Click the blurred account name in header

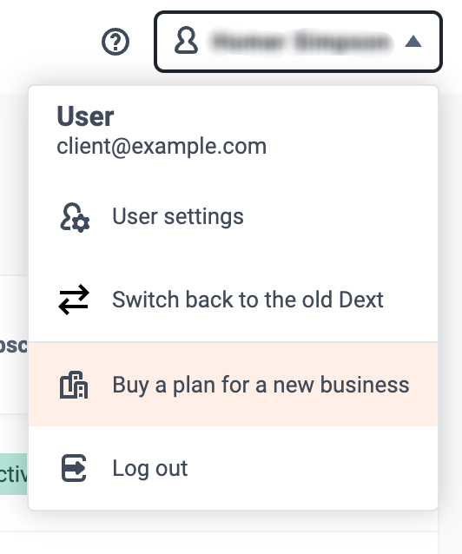tap(300, 42)
